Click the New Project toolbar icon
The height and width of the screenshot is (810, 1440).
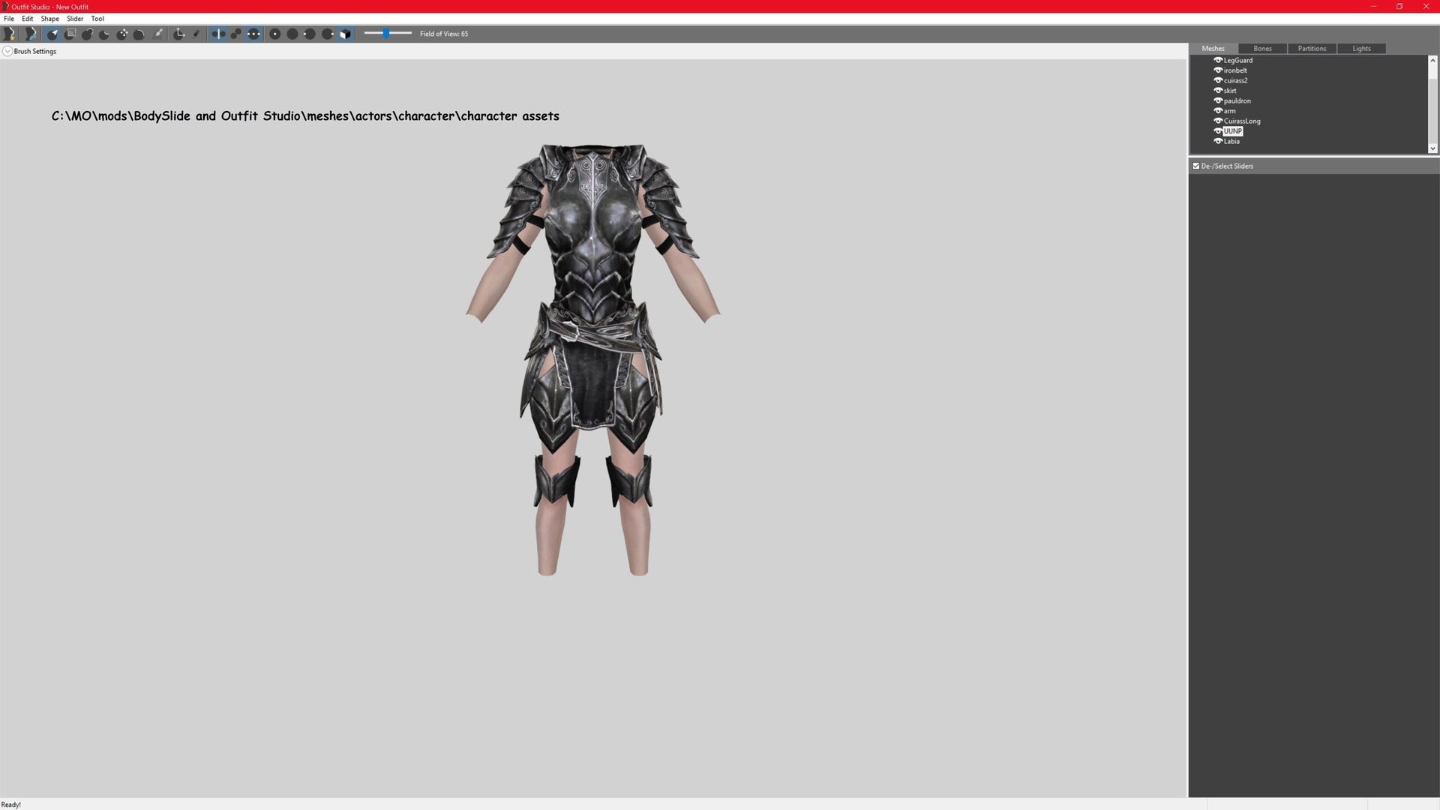pyautogui.click(x=10, y=34)
